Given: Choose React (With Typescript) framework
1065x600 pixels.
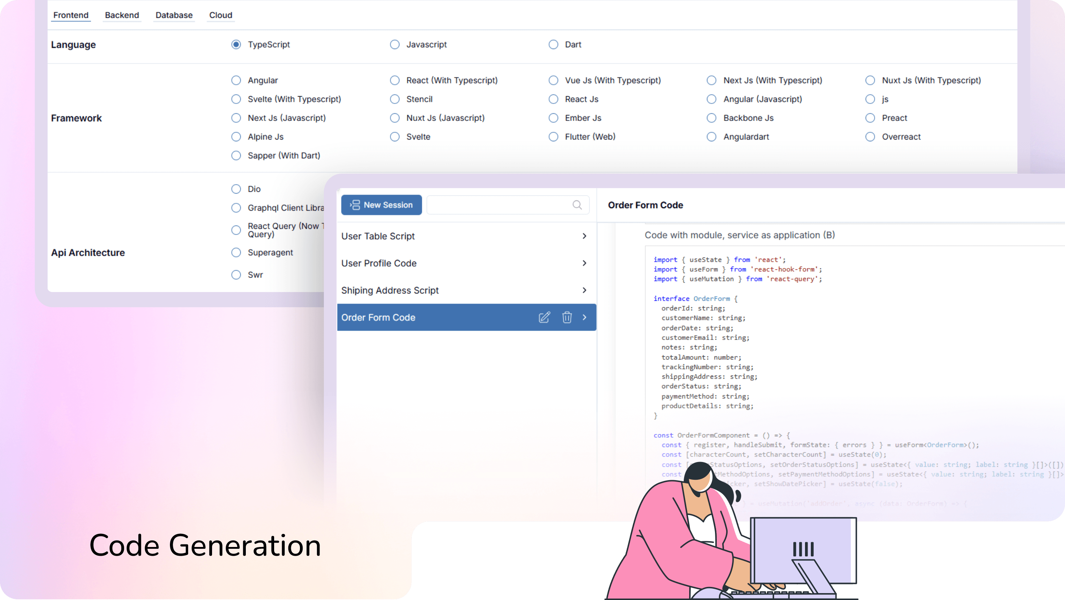Looking at the screenshot, I should coord(394,80).
